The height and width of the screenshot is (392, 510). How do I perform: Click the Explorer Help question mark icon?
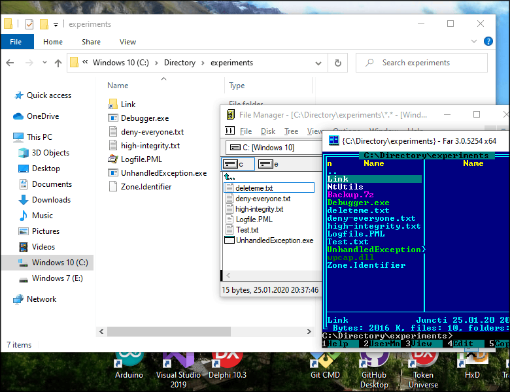(488, 41)
